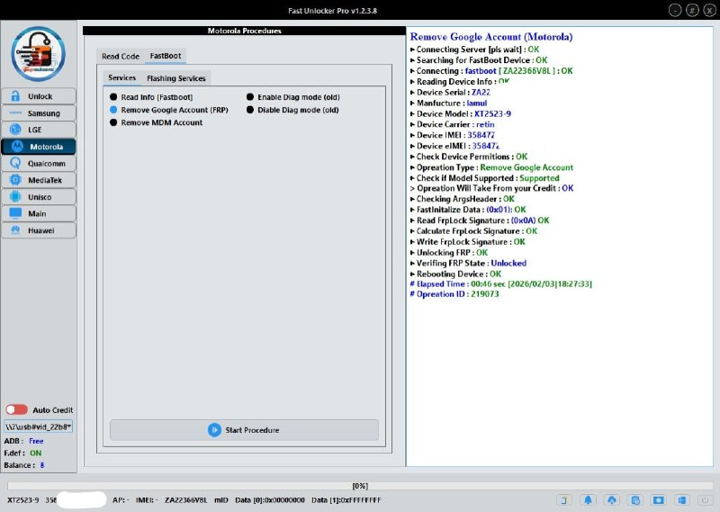720x512 pixels.
Task: Open the clipboard history icon at bottom
Action: (x=634, y=499)
